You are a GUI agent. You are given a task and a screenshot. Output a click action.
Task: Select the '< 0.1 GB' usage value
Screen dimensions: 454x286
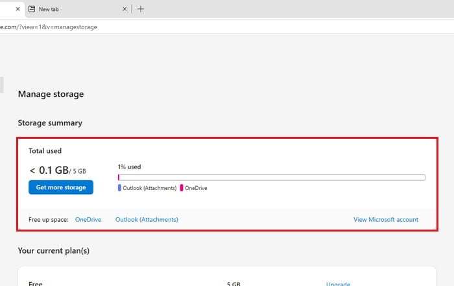49,170
